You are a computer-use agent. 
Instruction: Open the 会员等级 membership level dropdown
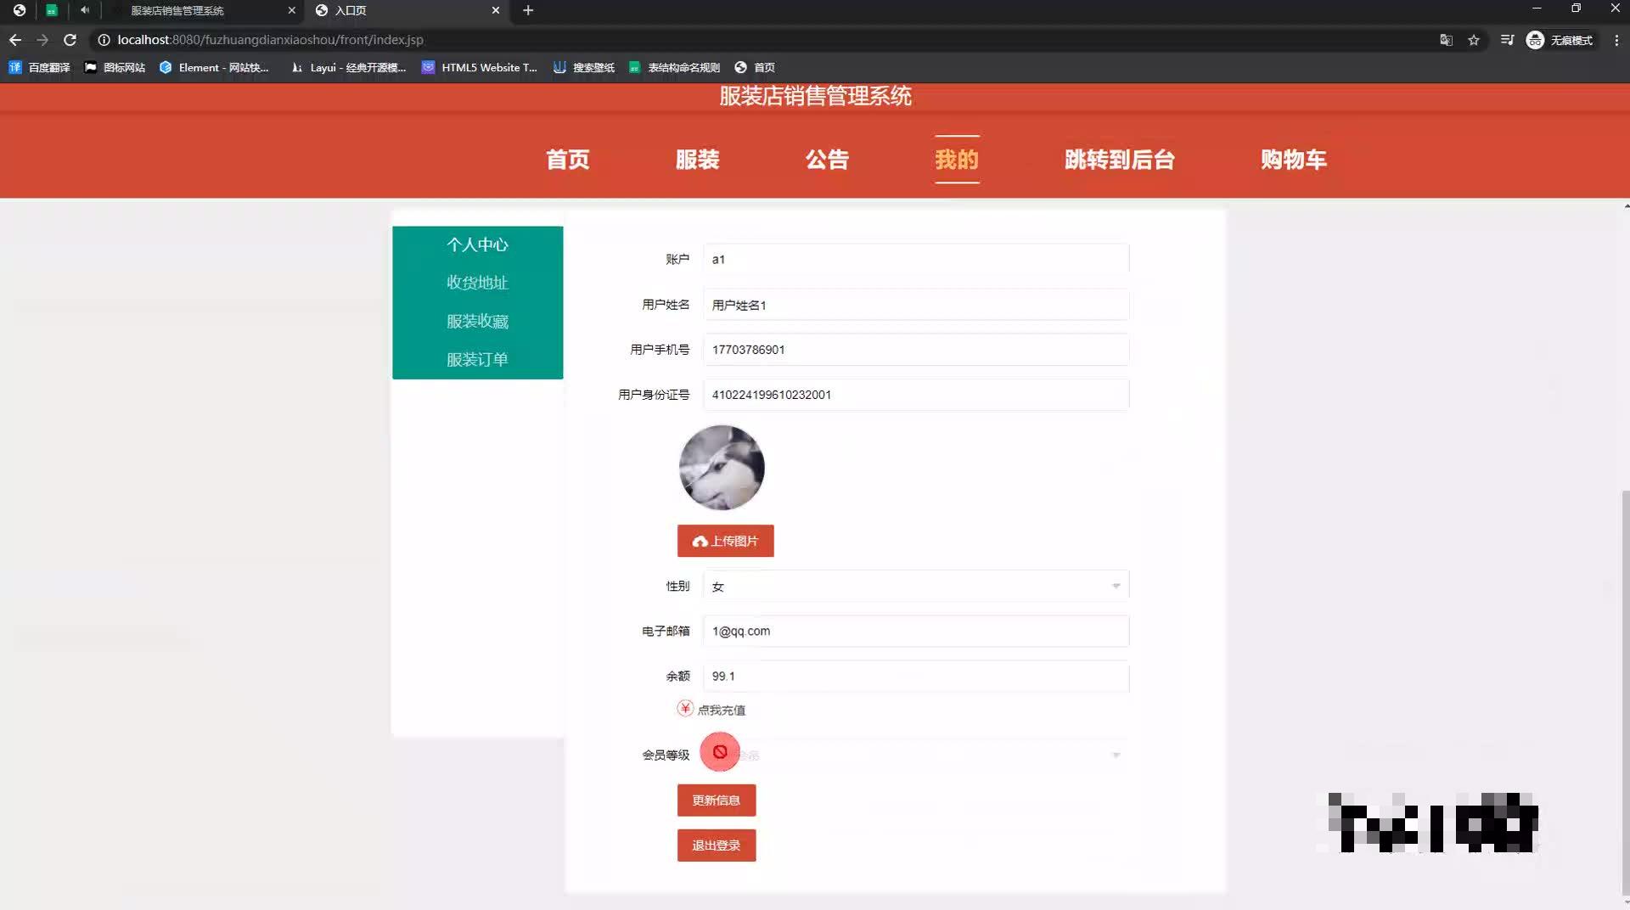(1115, 754)
